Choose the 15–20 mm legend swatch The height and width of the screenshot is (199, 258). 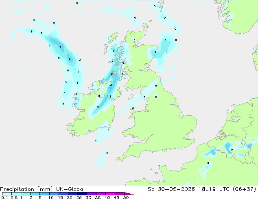pos(63,194)
